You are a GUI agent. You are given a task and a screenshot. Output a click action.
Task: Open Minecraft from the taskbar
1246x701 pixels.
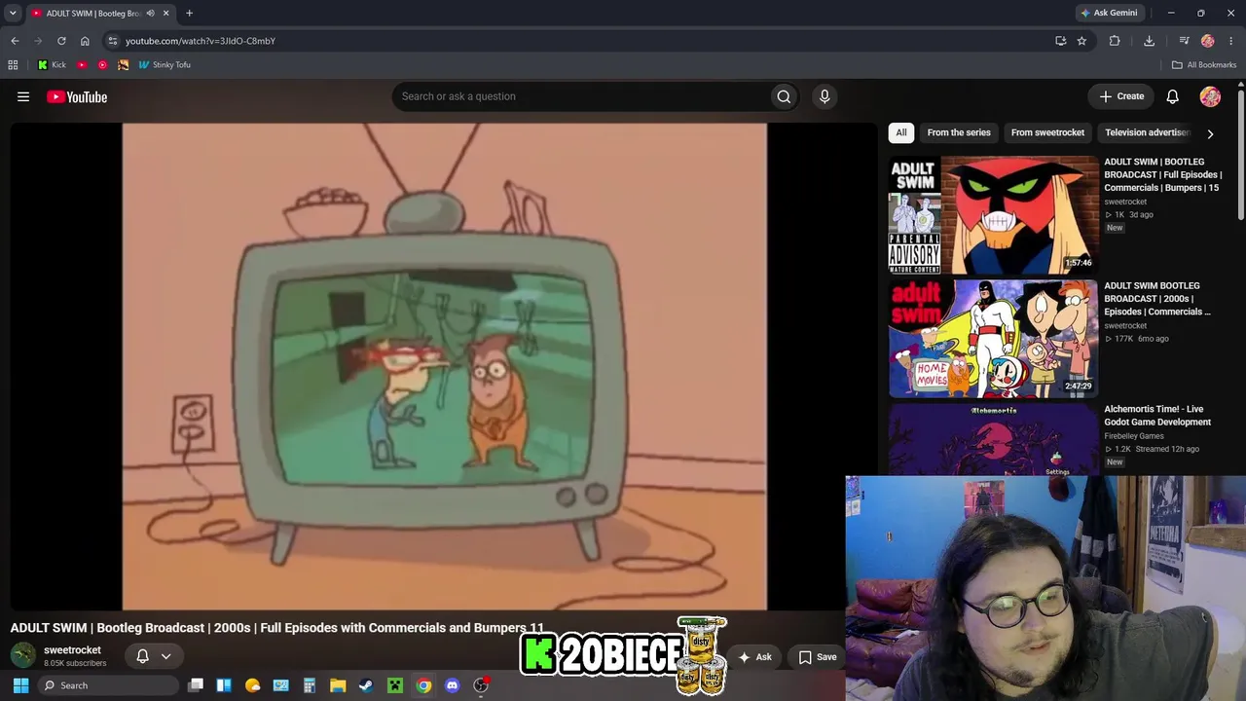(395, 685)
